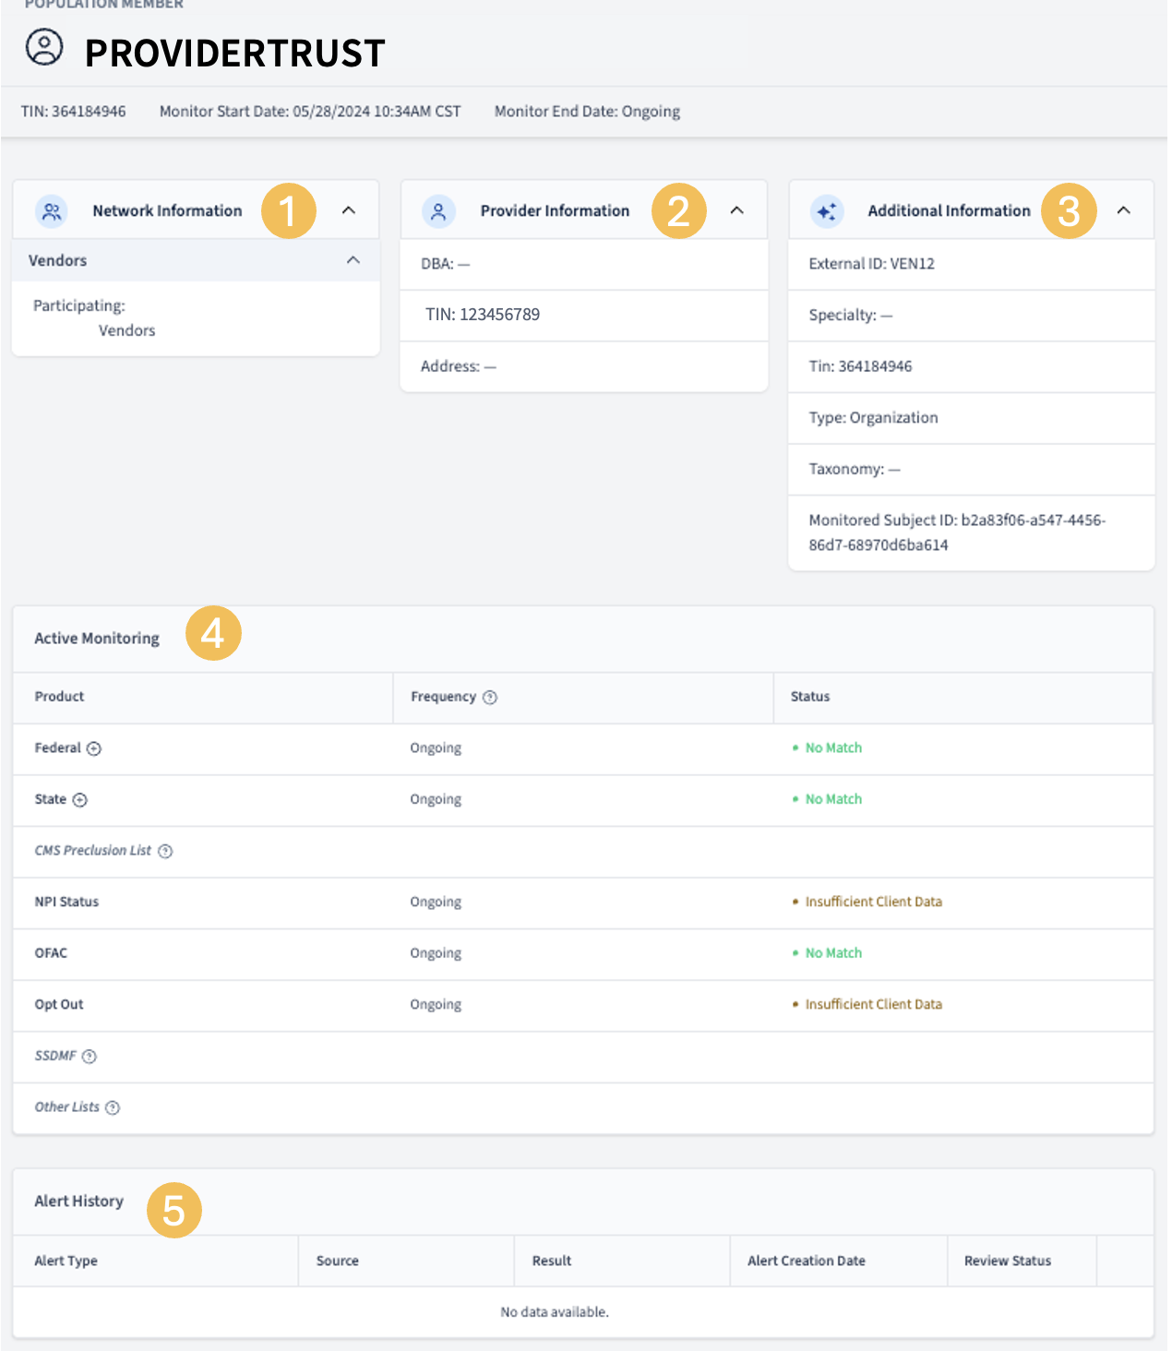Viewport: 1172px width, 1351px height.
Task: Click the header TIN: 364184946 text
Action: tap(74, 112)
